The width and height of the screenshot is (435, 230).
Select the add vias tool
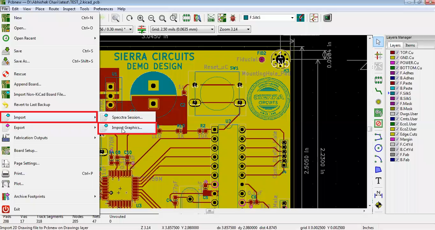[378, 102]
